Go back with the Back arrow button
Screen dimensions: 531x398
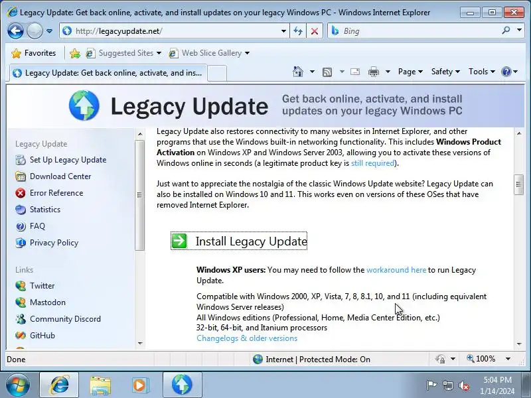[15, 31]
